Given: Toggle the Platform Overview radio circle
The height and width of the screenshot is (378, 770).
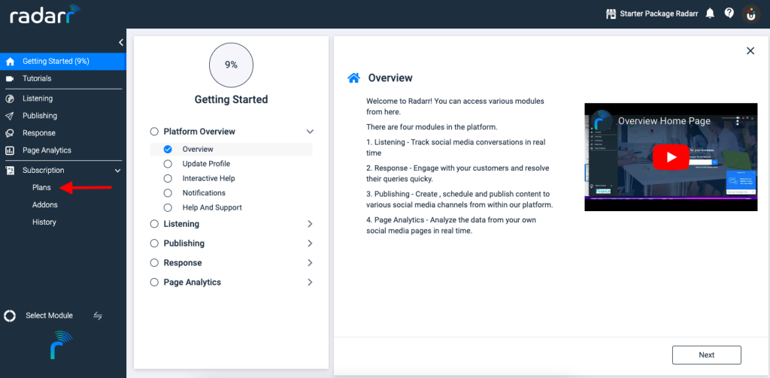Looking at the screenshot, I should point(154,132).
